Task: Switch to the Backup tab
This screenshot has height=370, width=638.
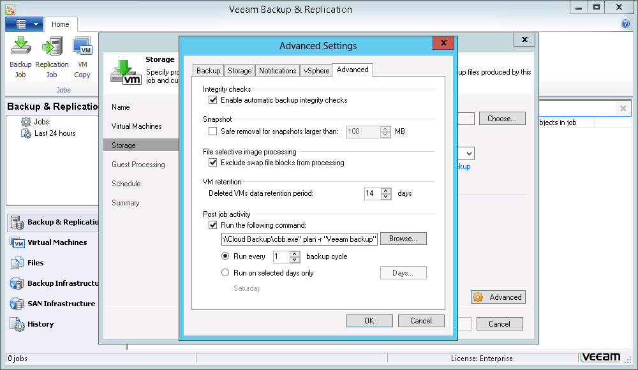Action: [x=209, y=71]
